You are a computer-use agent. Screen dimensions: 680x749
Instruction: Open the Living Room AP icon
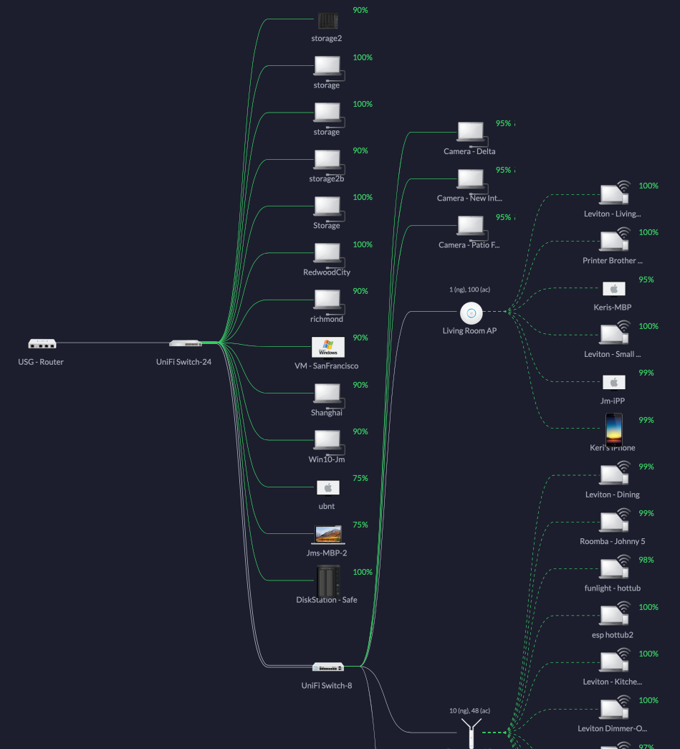pos(471,313)
